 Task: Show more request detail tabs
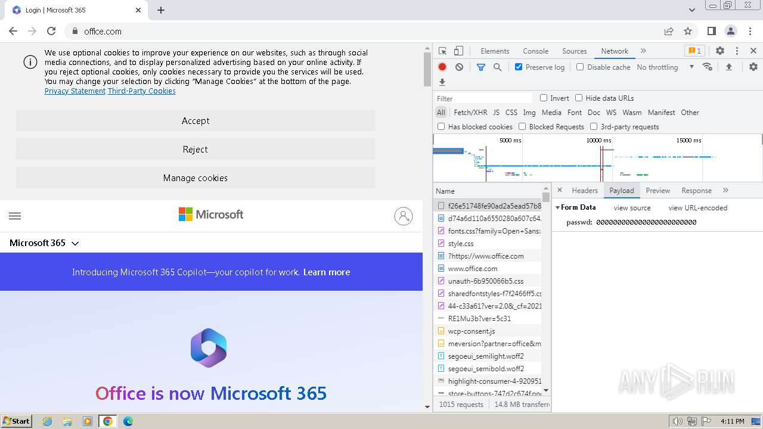click(x=725, y=190)
